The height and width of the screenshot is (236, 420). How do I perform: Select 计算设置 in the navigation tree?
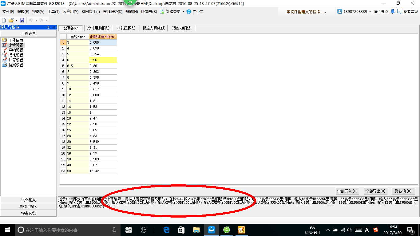(16, 60)
